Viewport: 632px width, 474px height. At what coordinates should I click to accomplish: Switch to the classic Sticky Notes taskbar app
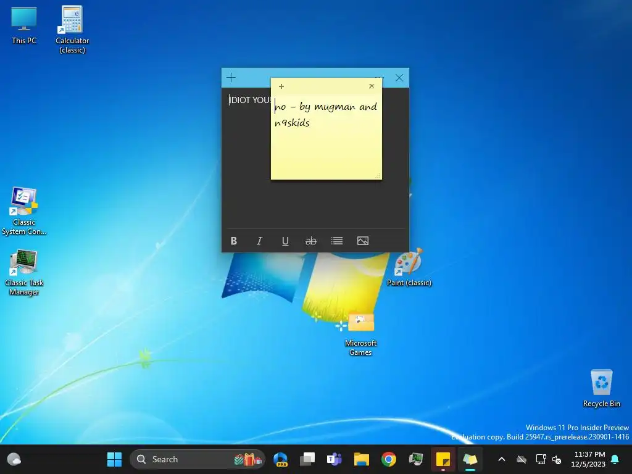click(x=470, y=459)
